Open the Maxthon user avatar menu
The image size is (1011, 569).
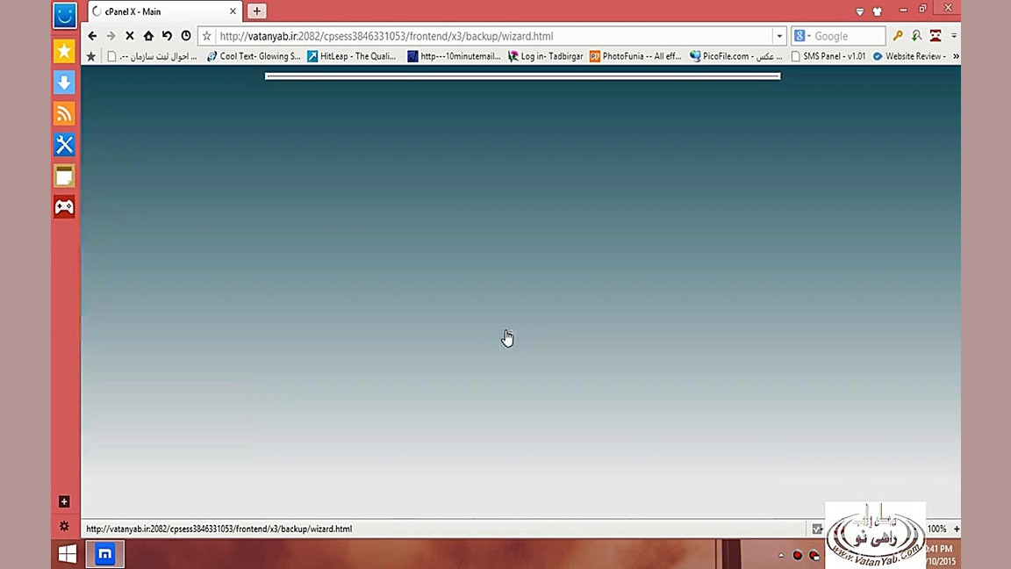[x=64, y=15]
